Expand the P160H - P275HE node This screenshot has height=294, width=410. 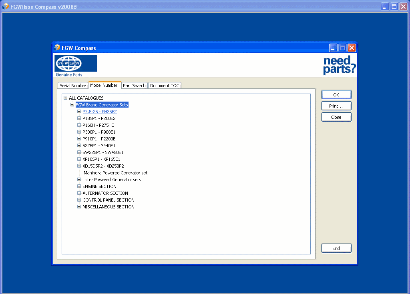click(79, 125)
